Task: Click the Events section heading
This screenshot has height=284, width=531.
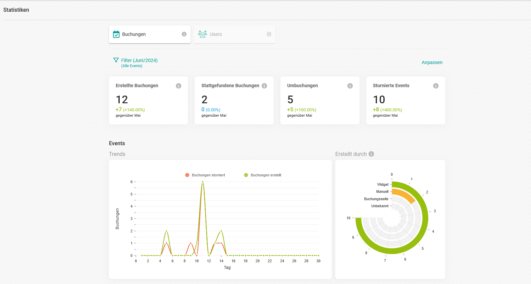Action: 117,143
